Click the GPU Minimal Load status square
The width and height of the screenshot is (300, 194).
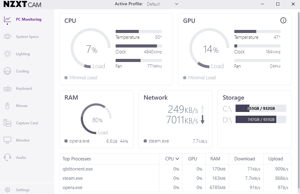tap(185, 78)
